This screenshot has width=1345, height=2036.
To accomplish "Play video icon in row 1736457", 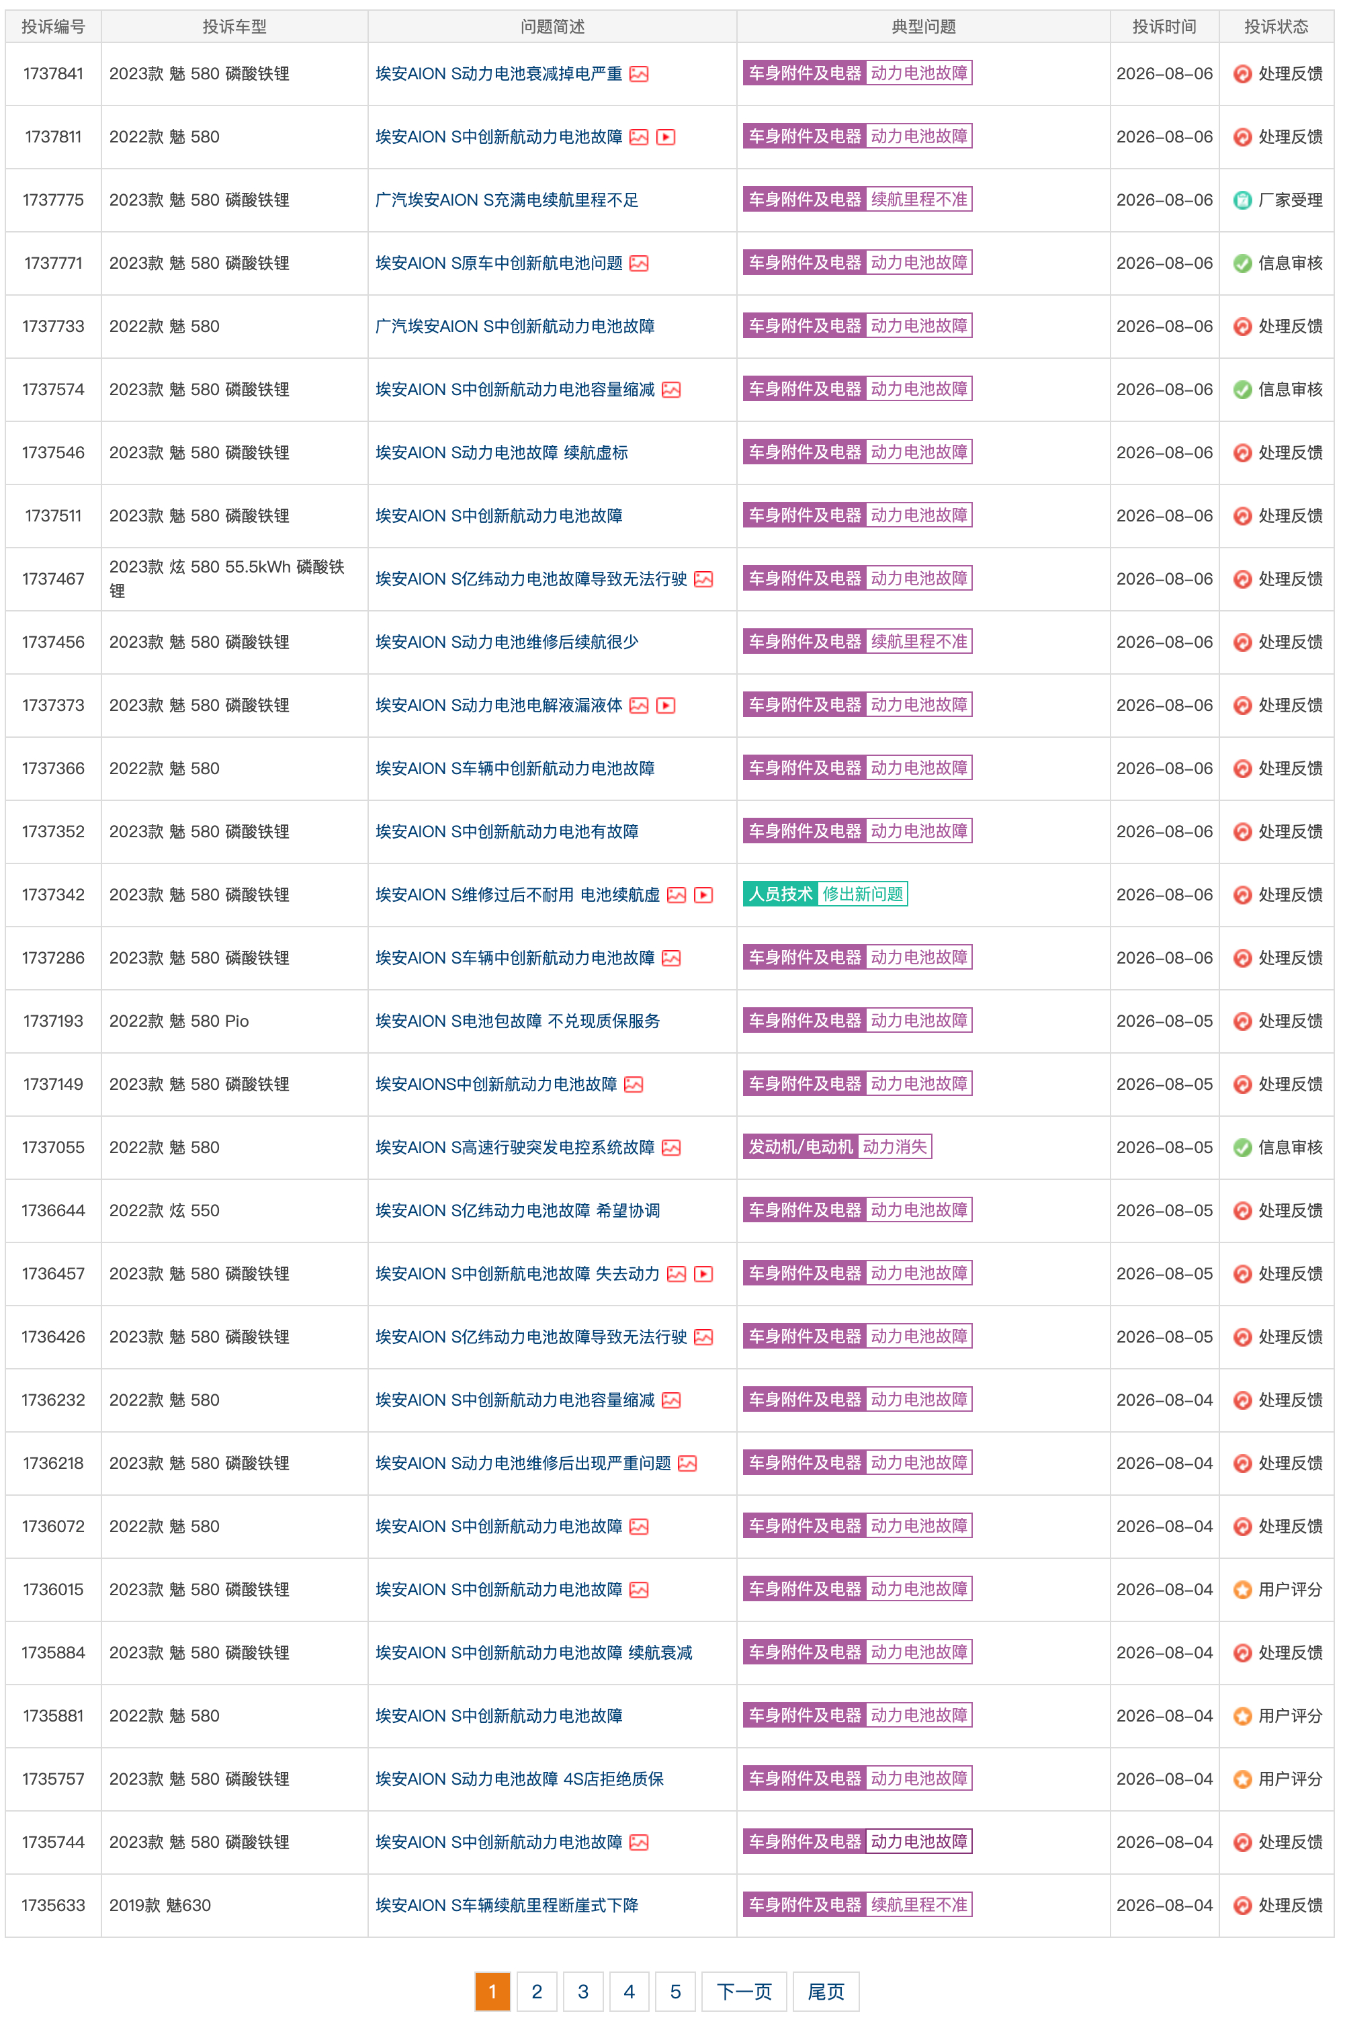I will tap(703, 1274).
